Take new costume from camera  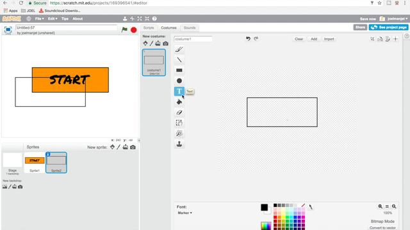coord(165,43)
